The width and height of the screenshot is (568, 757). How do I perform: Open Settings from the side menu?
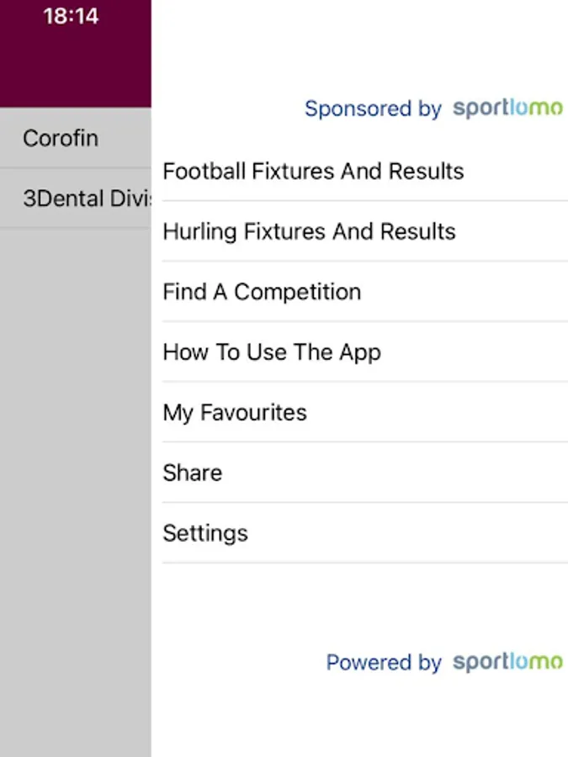point(205,533)
